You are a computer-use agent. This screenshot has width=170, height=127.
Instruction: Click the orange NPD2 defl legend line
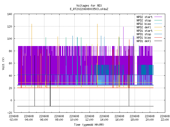click(x=158, y=27)
